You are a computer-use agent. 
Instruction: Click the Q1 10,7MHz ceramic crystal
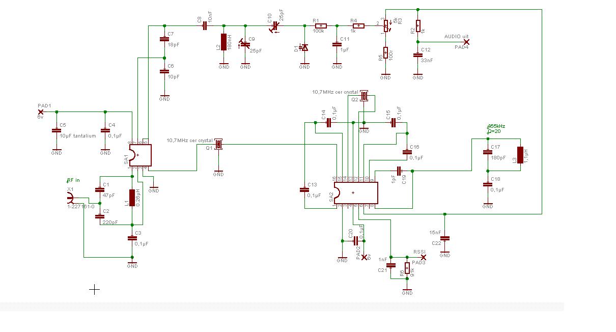point(219,145)
